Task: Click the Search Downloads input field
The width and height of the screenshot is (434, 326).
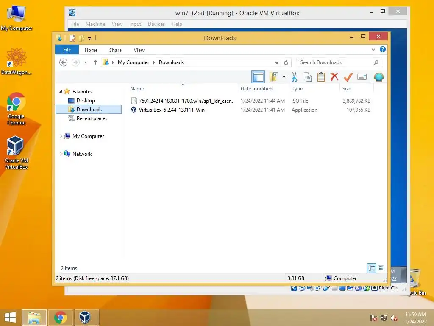Action: click(339, 62)
